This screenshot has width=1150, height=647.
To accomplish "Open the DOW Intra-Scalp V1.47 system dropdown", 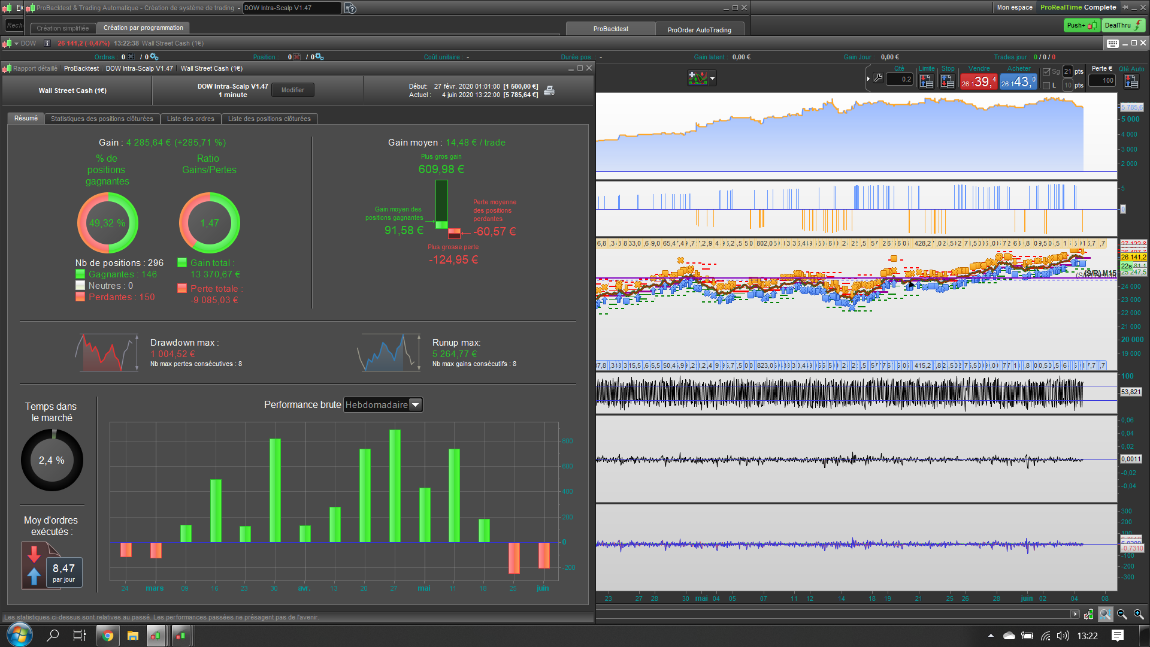I will tap(292, 8).
